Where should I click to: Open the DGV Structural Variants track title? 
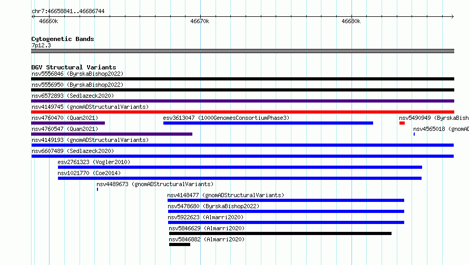click(x=74, y=67)
